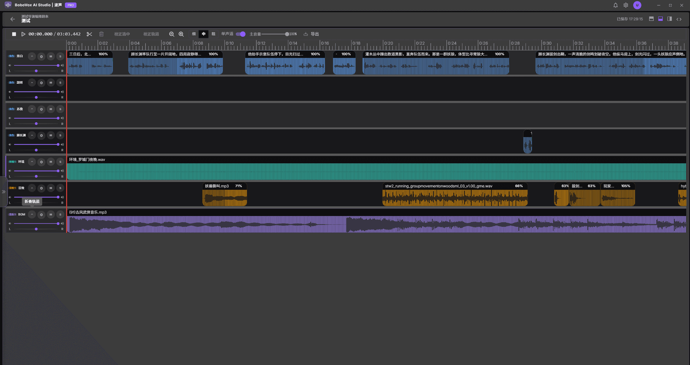Screen dimensions: 690x365
Task: Open settings for the BGM track
Action: [x=41, y=214]
